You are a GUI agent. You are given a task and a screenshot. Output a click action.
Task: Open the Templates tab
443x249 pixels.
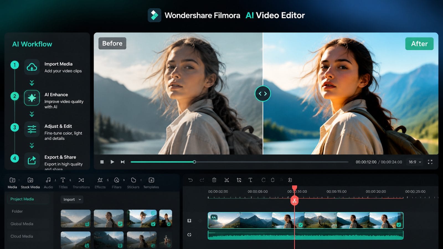tap(151, 183)
